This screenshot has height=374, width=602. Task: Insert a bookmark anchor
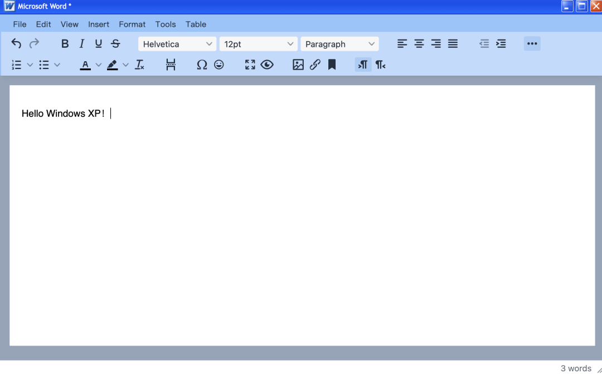pos(332,65)
